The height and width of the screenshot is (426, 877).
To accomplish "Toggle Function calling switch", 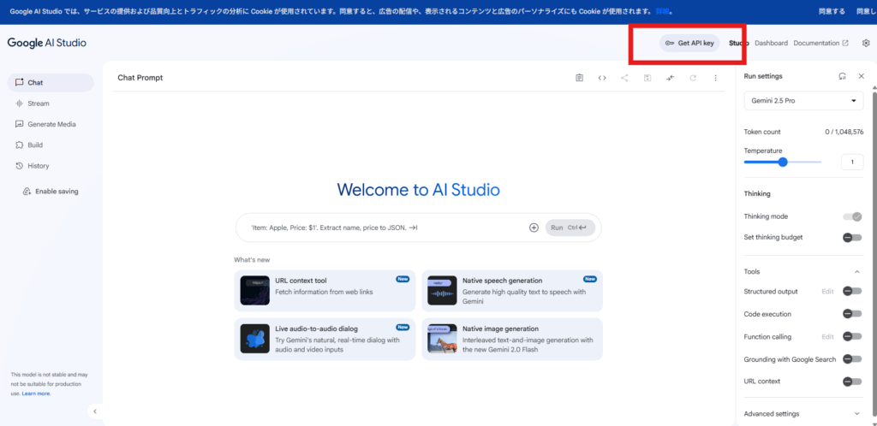I will coord(852,337).
